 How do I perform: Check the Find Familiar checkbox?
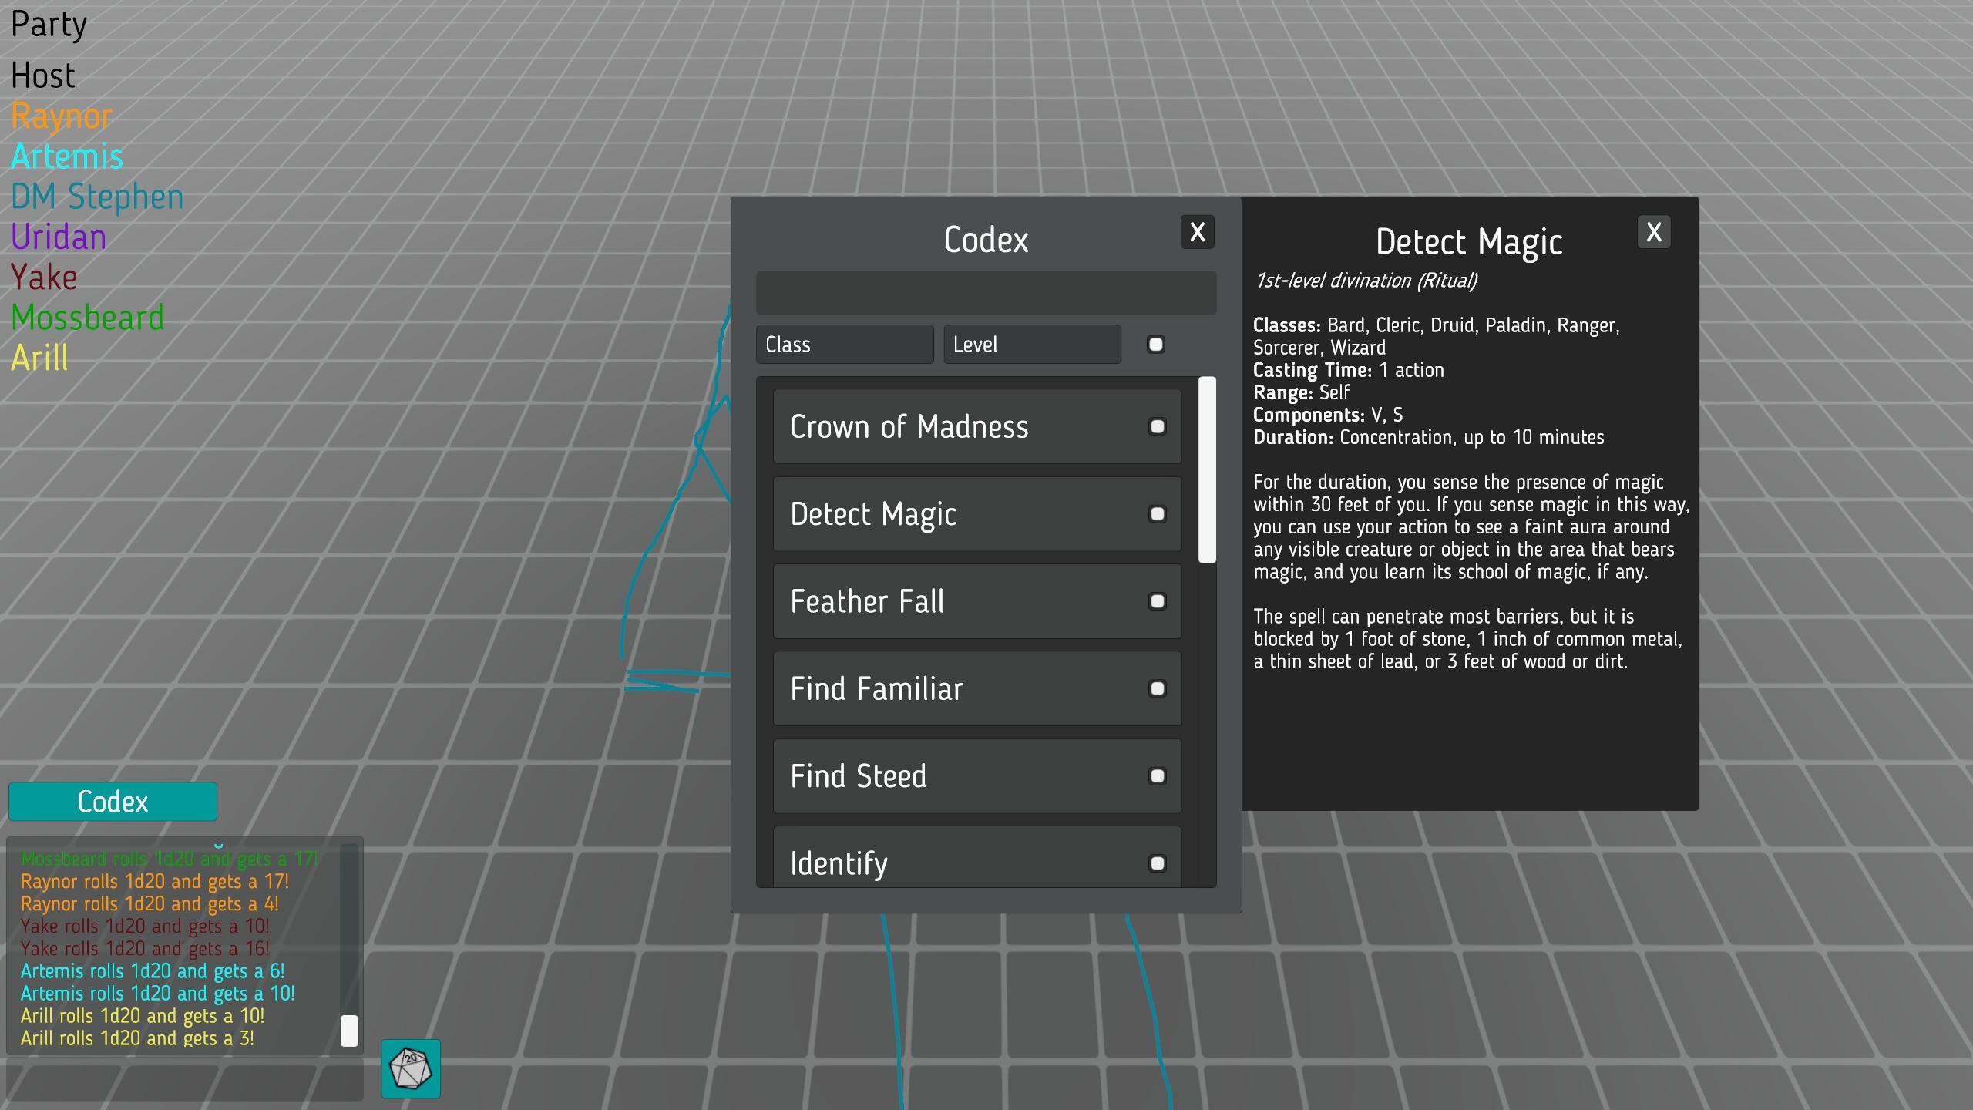tap(1157, 688)
